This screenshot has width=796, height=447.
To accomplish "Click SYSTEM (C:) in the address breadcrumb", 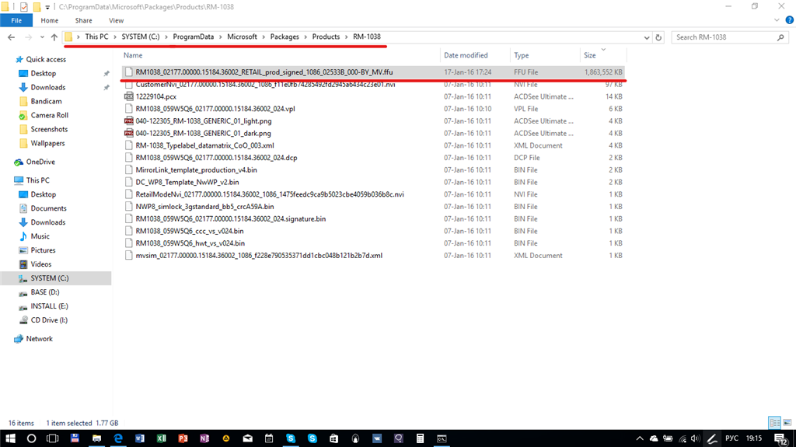I will [x=141, y=37].
